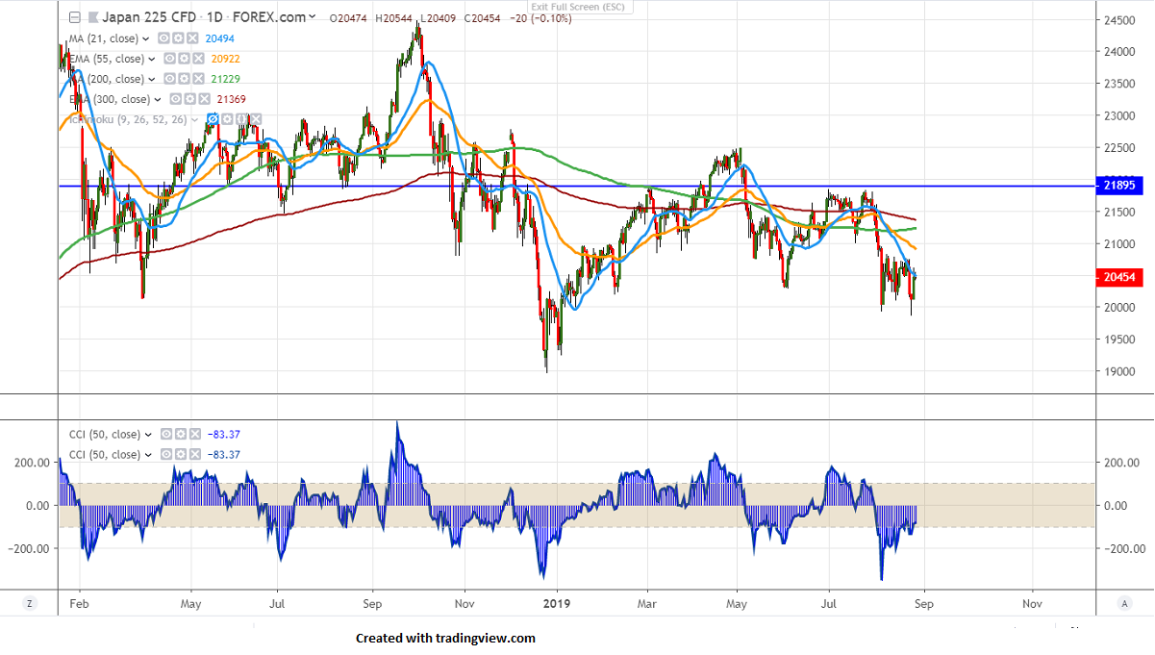
Task: Show the hidden Ichimoku indicator
Action: point(212,119)
